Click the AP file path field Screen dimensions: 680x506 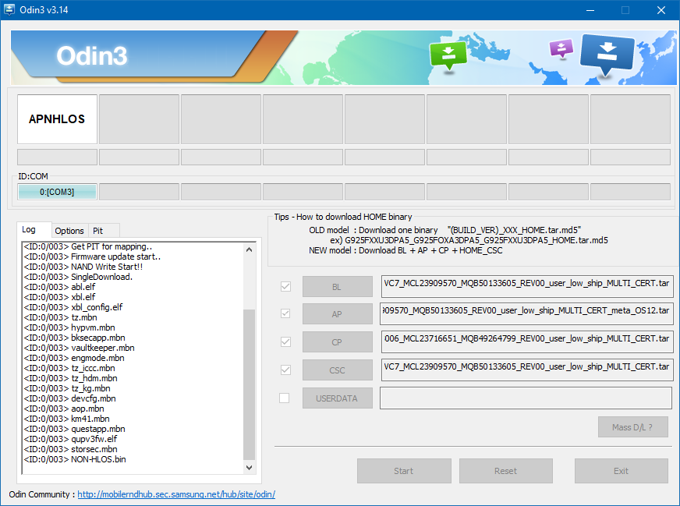click(526, 314)
